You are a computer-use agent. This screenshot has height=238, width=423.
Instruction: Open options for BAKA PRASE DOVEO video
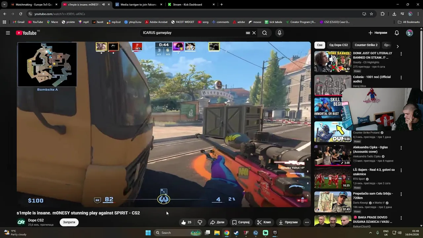[x=401, y=218]
